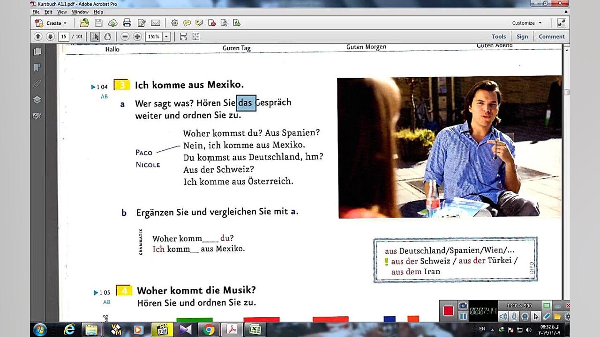
Task: Open the File menu
Action: click(36, 12)
